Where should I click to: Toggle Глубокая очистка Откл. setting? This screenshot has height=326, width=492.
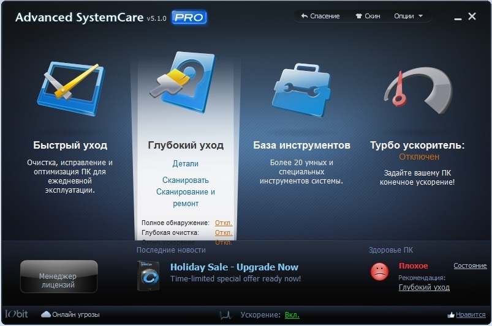click(x=224, y=232)
